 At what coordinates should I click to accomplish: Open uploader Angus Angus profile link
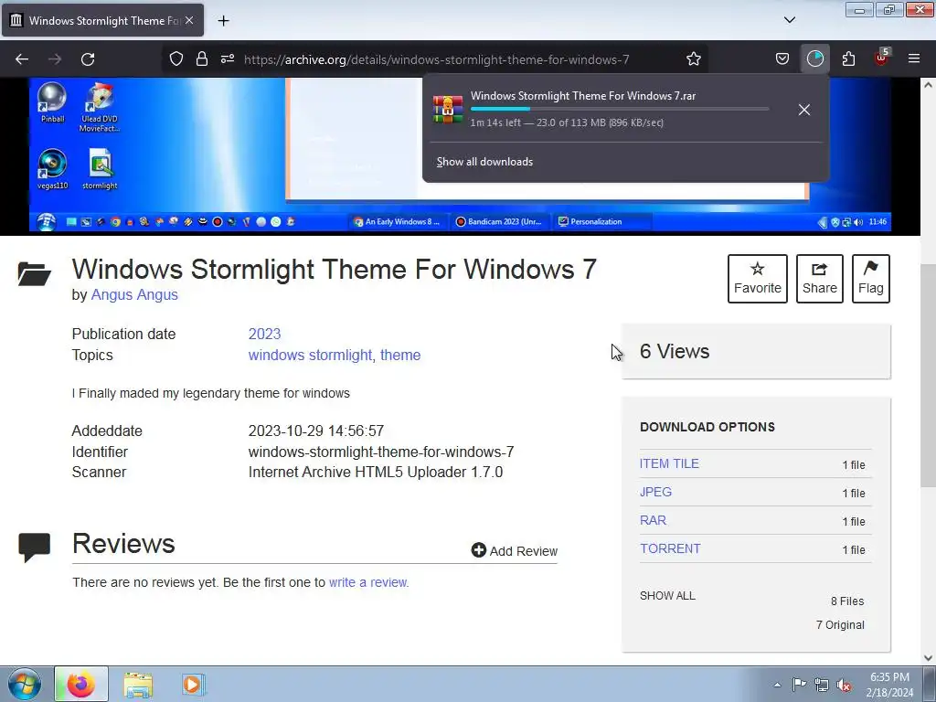(134, 295)
